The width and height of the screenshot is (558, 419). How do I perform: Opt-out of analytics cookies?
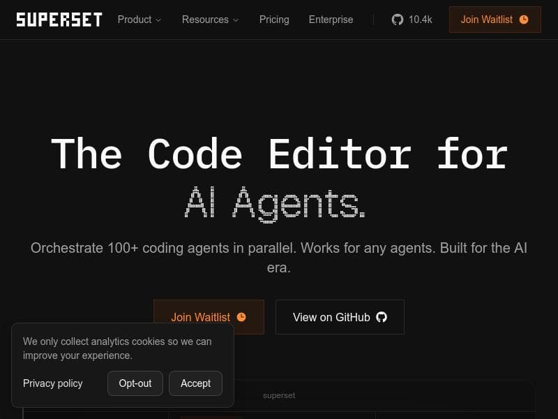pos(135,383)
